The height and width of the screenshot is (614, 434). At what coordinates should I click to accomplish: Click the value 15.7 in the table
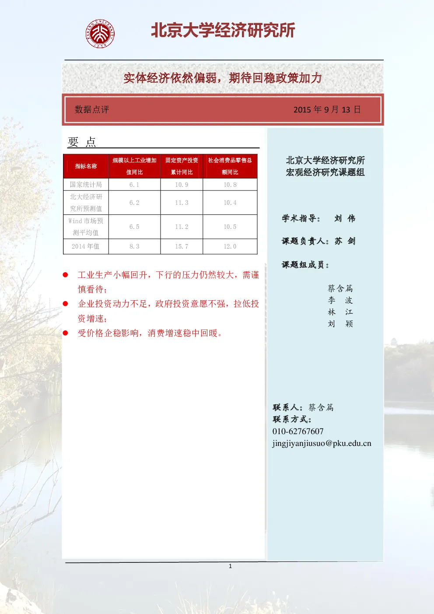182,246
